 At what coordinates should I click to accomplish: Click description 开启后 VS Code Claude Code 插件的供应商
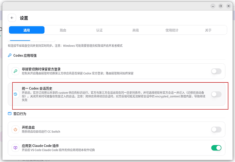pos(58,150)
